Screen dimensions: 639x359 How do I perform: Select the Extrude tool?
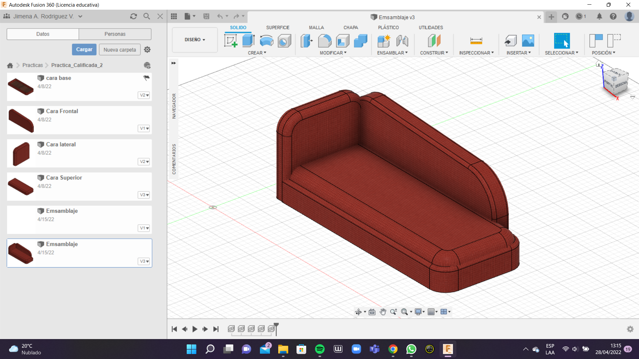(248, 41)
